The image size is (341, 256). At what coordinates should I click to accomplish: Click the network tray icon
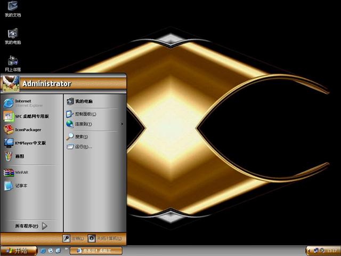[316, 251]
